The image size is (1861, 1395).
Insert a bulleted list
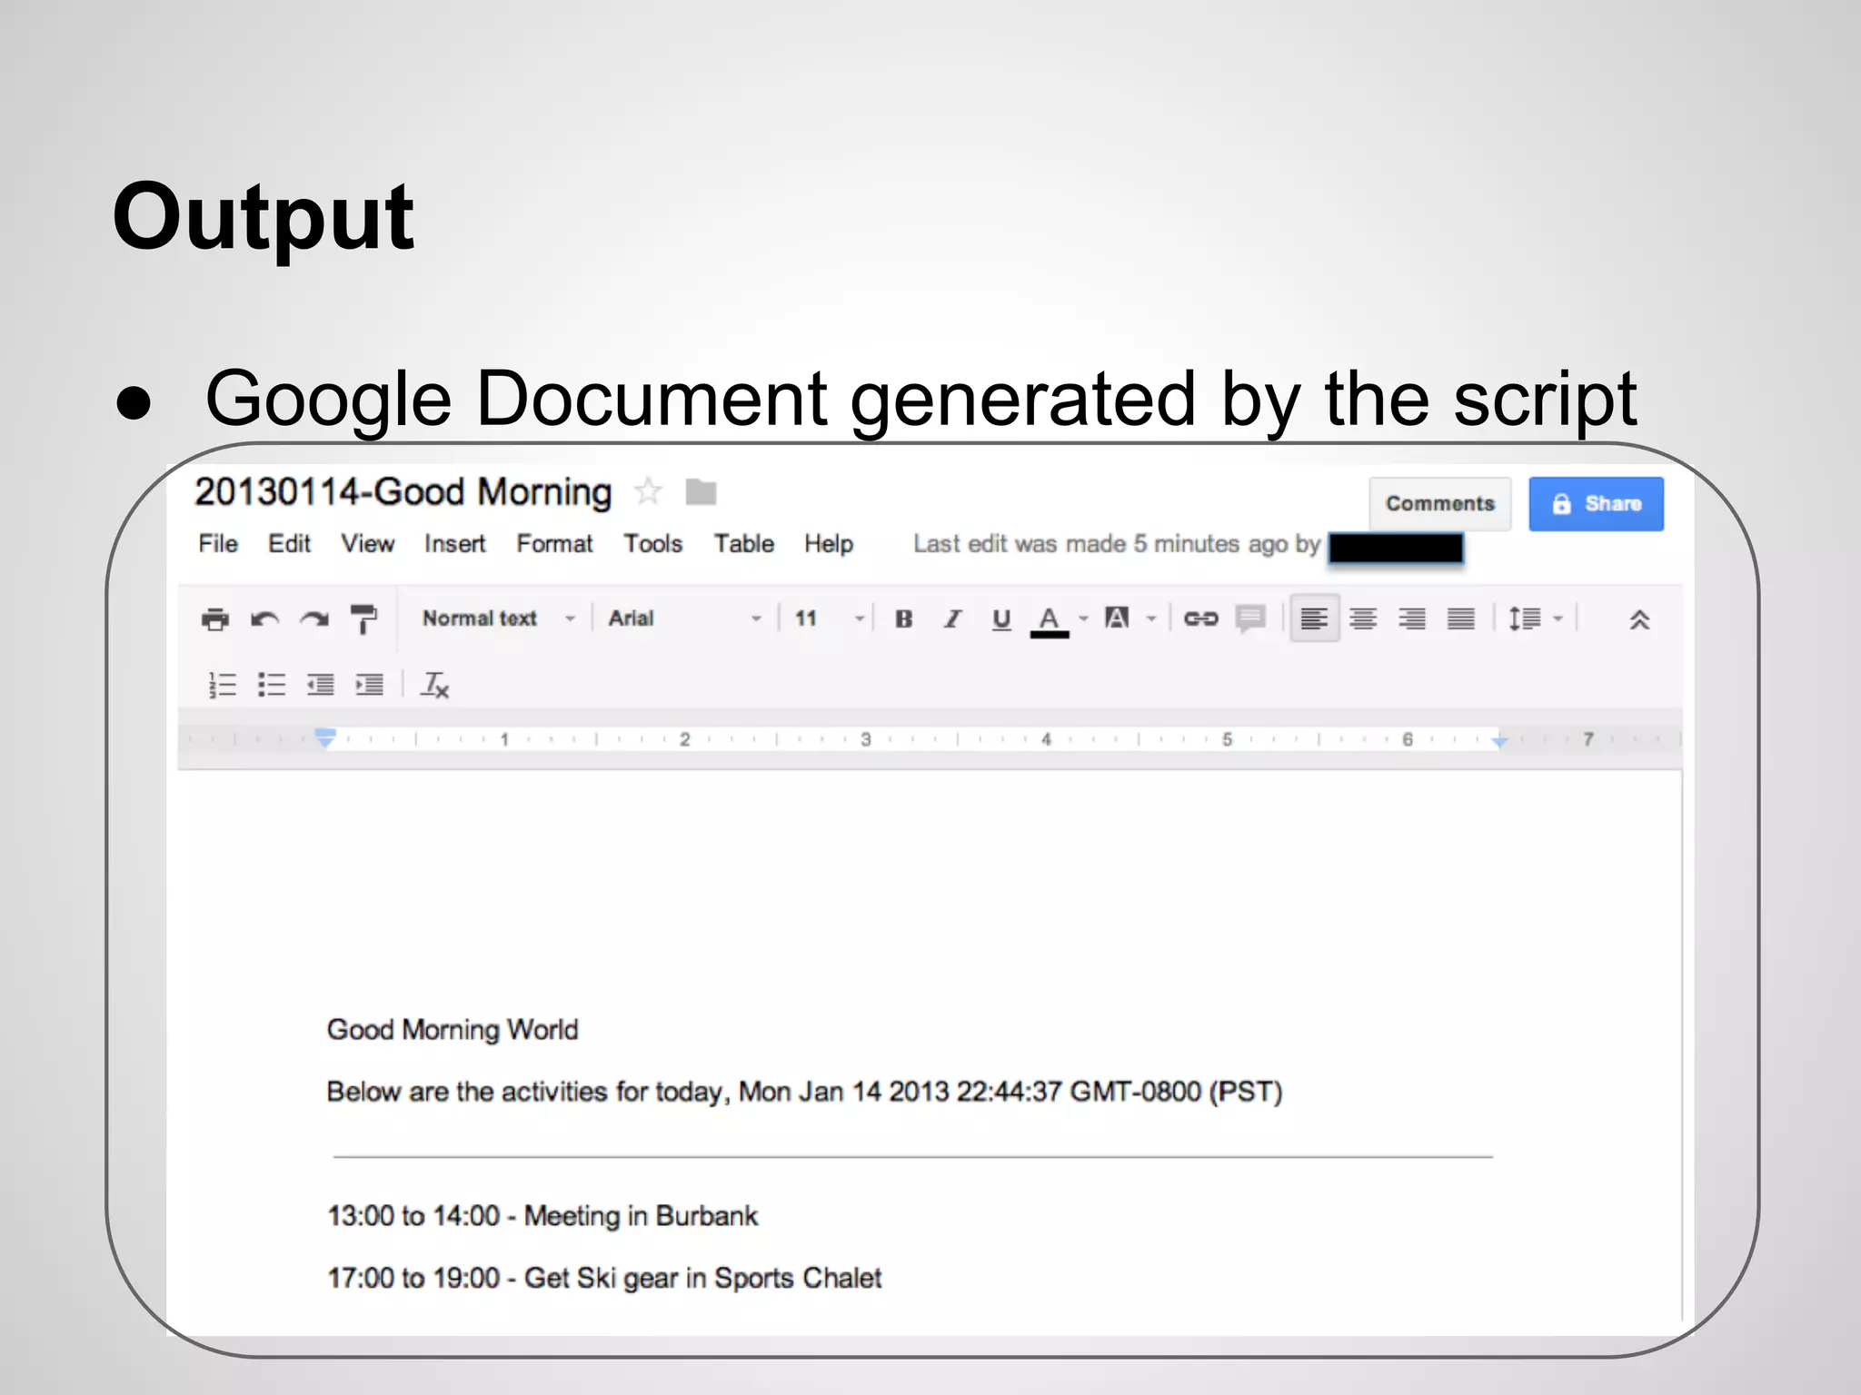tap(271, 685)
